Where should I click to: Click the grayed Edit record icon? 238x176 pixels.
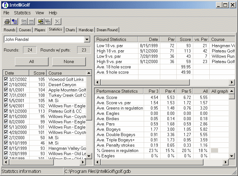31,22
